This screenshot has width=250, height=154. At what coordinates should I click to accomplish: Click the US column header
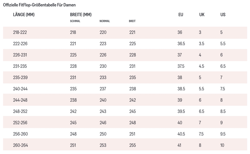click(223, 15)
